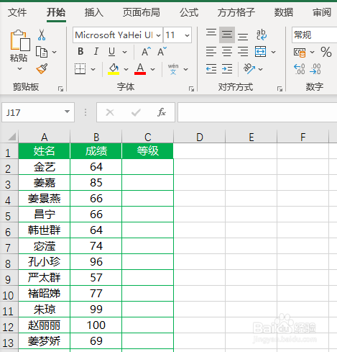Click the Paste clipboard icon

click(20, 40)
